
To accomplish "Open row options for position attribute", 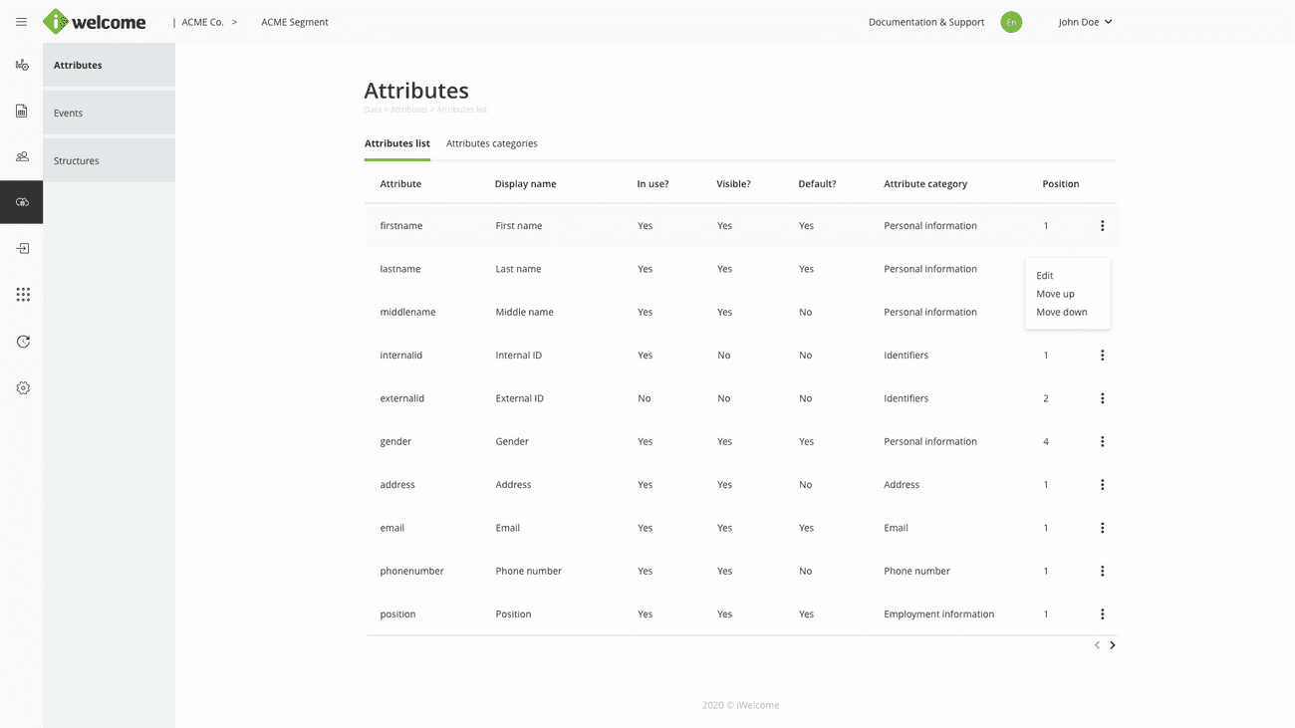I will [x=1102, y=614].
